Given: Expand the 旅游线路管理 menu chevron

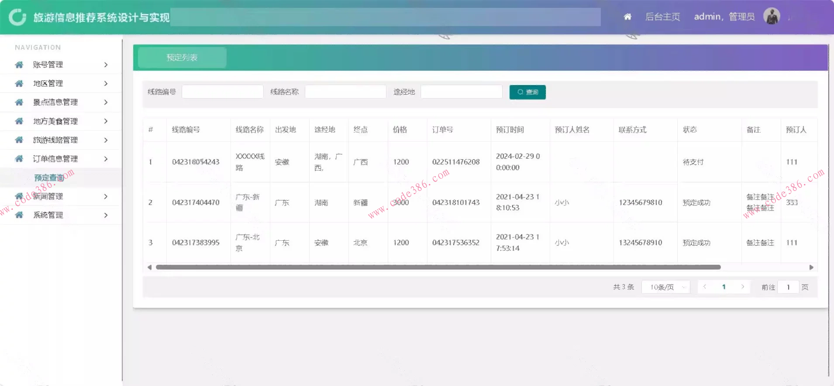Looking at the screenshot, I should click(x=106, y=140).
